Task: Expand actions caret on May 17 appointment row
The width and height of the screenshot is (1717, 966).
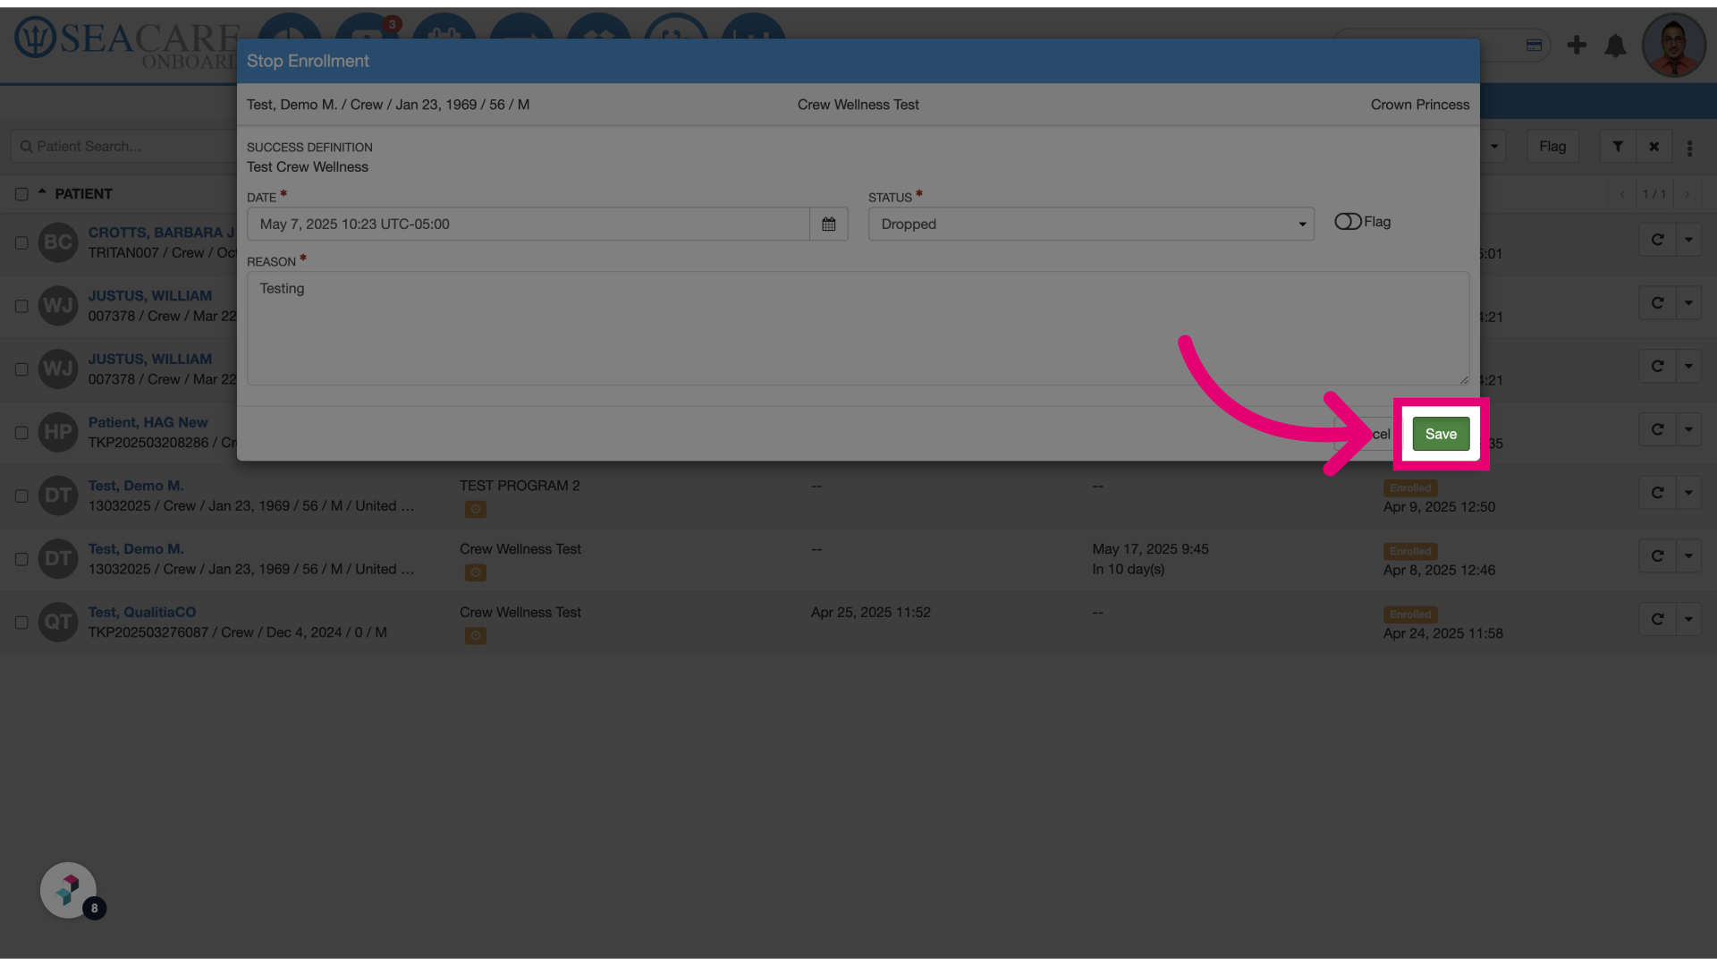Action: (1688, 556)
